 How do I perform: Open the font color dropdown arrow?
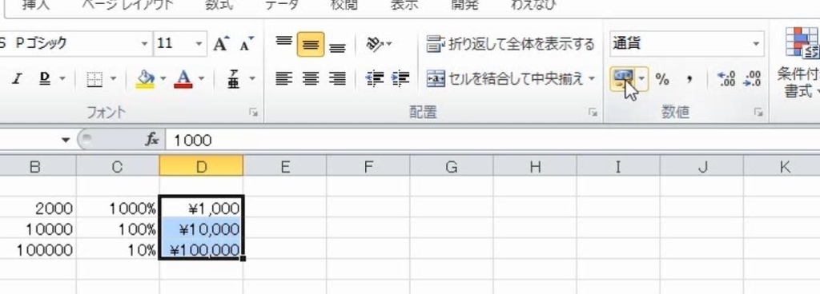click(201, 79)
